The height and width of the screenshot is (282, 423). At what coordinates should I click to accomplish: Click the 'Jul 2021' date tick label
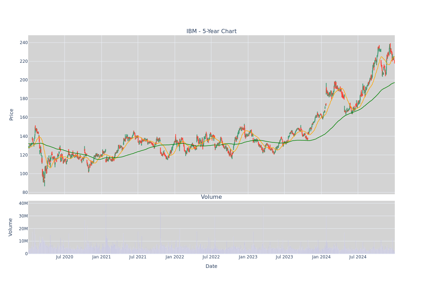coord(138,257)
